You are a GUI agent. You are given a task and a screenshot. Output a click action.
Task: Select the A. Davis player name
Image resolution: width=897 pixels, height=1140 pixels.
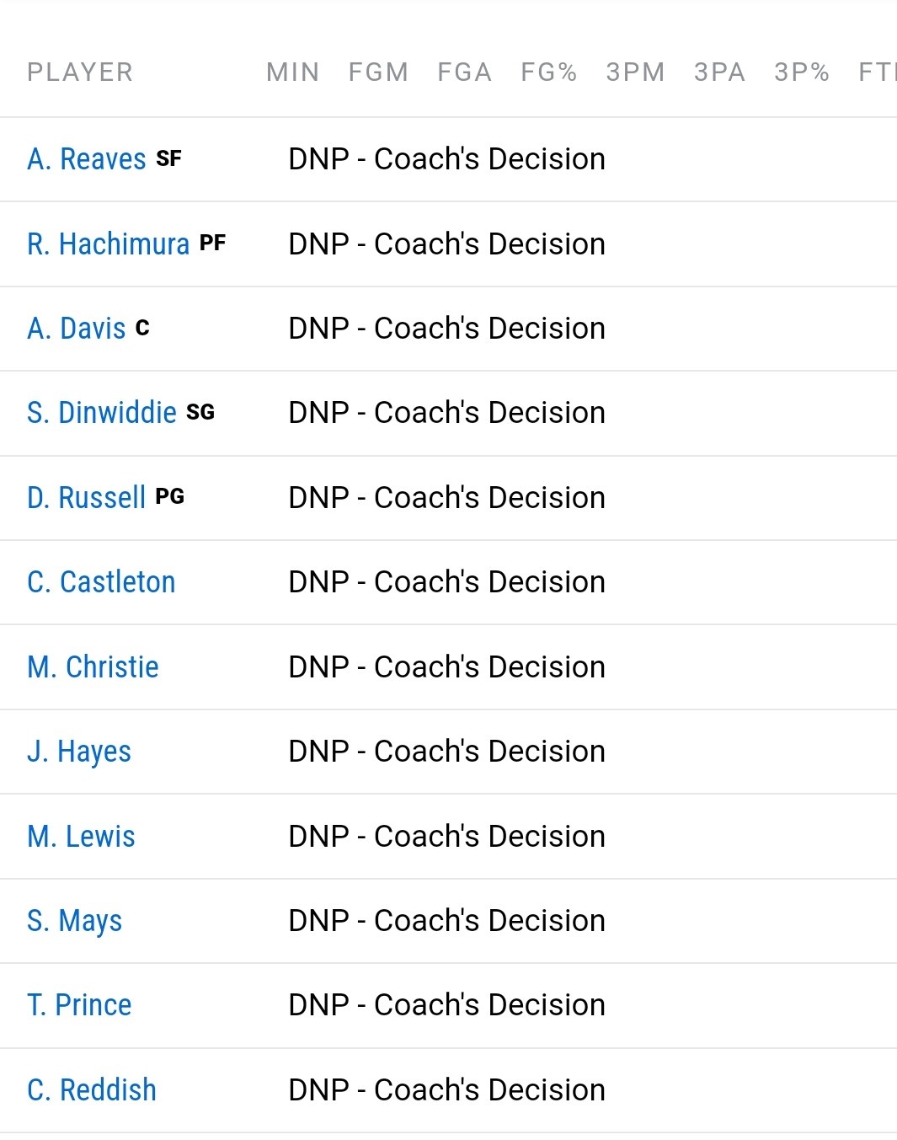click(77, 329)
